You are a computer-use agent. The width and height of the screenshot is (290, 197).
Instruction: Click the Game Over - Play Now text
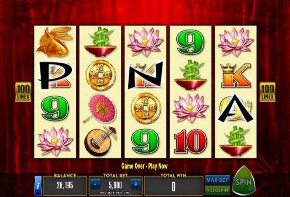click(144, 166)
